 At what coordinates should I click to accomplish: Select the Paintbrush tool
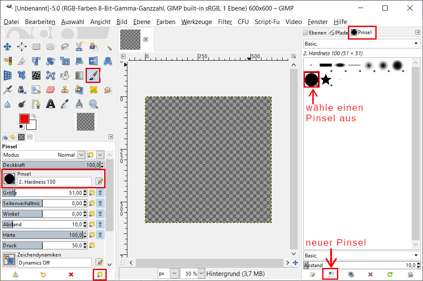(x=93, y=75)
